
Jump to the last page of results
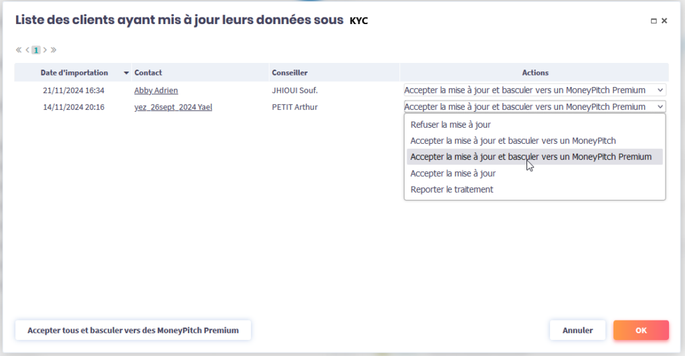[x=54, y=50]
